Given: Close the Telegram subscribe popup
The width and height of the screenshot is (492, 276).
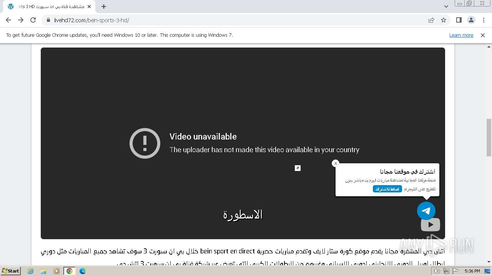Looking at the screenshot, I should (x=336, y=163).
